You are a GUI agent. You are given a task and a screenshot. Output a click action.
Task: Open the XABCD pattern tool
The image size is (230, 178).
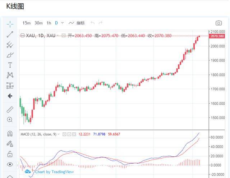tap(10, 75)
